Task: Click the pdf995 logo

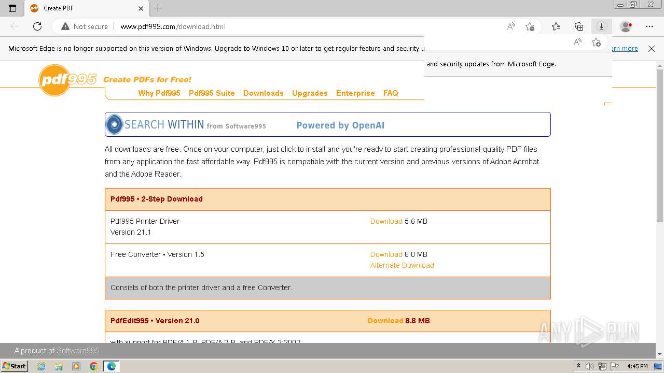Action: point(68,80)
